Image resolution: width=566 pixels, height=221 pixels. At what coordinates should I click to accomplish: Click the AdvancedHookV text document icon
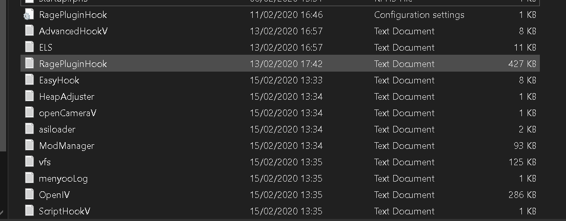[x=29, y=31]
